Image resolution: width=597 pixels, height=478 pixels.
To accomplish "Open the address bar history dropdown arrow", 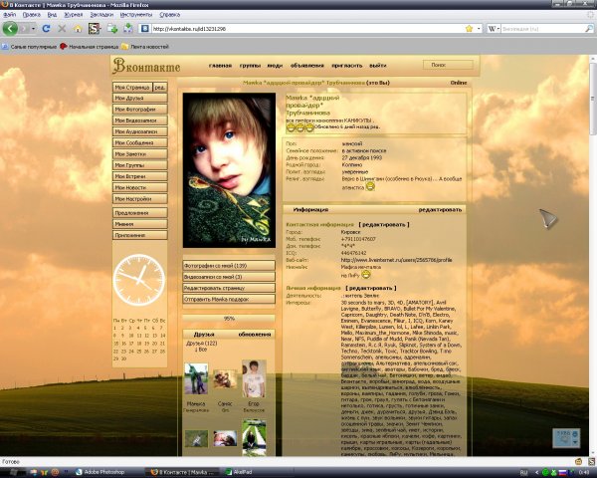I will click(479, 29).
